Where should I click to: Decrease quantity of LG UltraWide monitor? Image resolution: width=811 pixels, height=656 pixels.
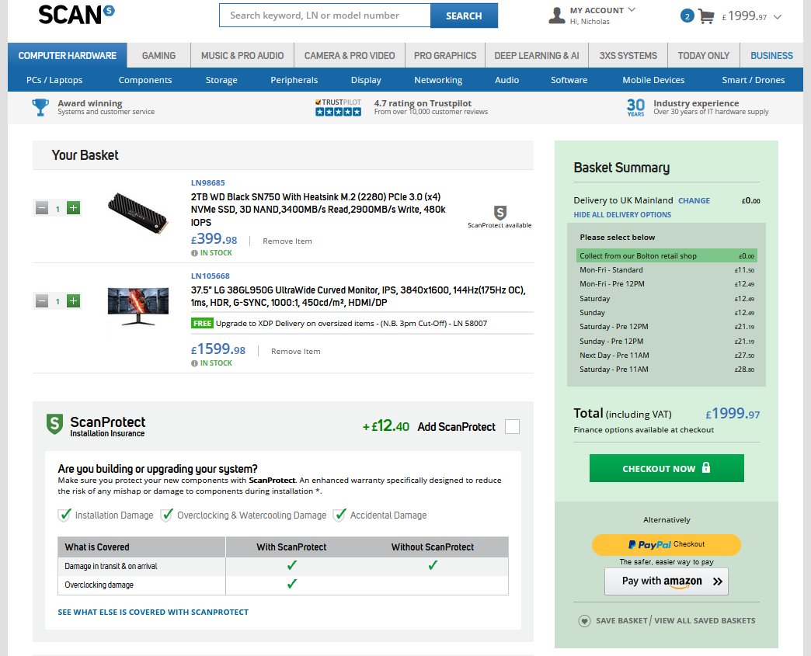tap(42, 301)
